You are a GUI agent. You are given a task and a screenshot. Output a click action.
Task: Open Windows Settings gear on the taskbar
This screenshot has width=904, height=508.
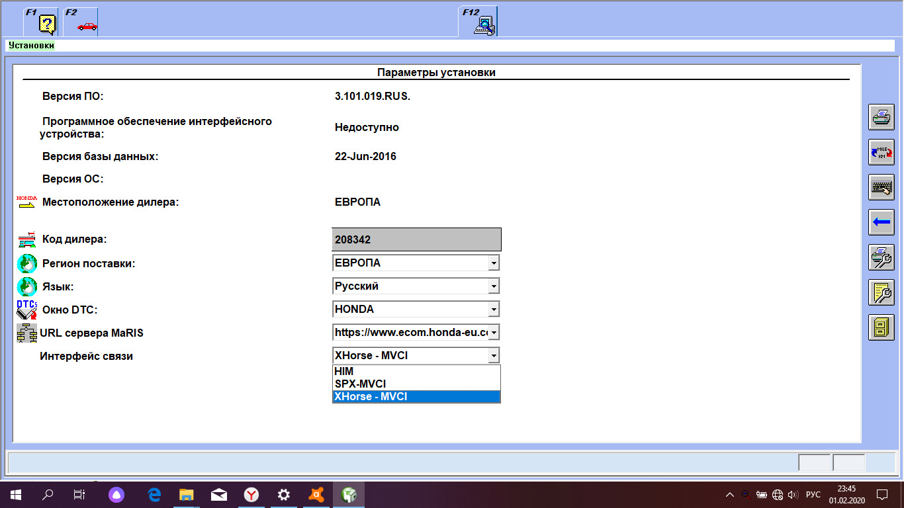pos(284,494)
